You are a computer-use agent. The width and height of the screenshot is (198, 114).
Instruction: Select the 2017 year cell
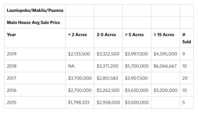[x=35, y=78]
